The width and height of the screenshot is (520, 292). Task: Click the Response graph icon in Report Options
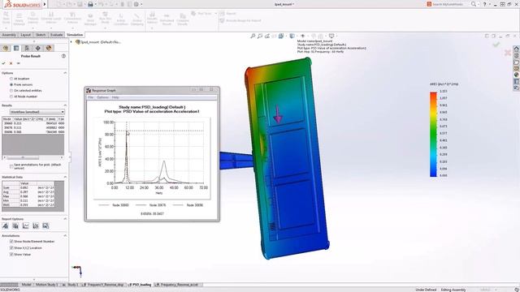25,225
